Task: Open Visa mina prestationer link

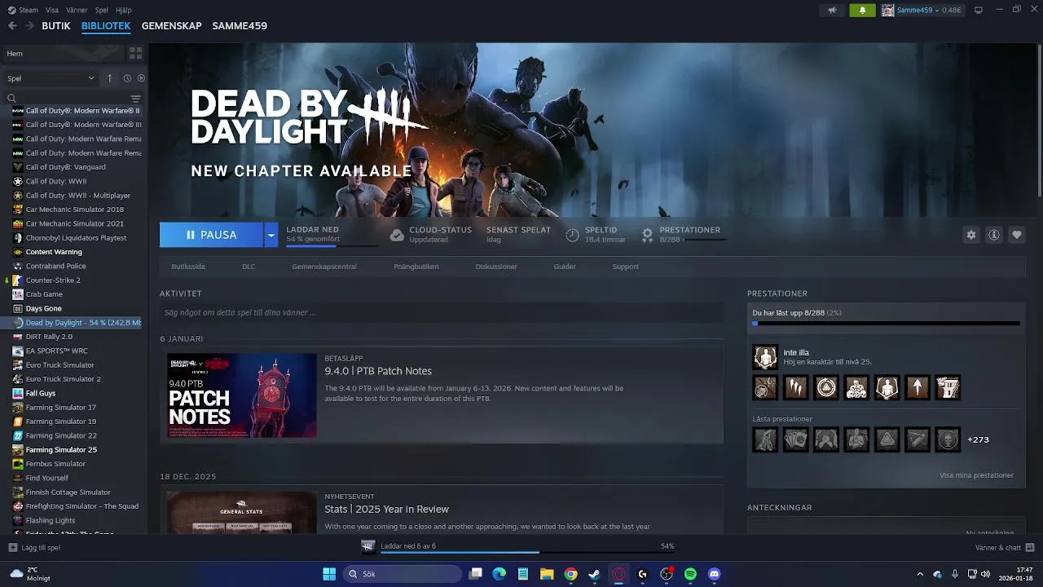Action: pos(976,475)
